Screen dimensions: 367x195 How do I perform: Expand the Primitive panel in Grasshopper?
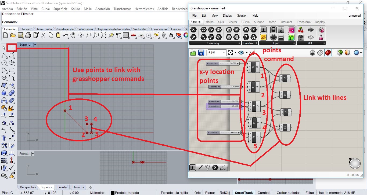[256, 43]
